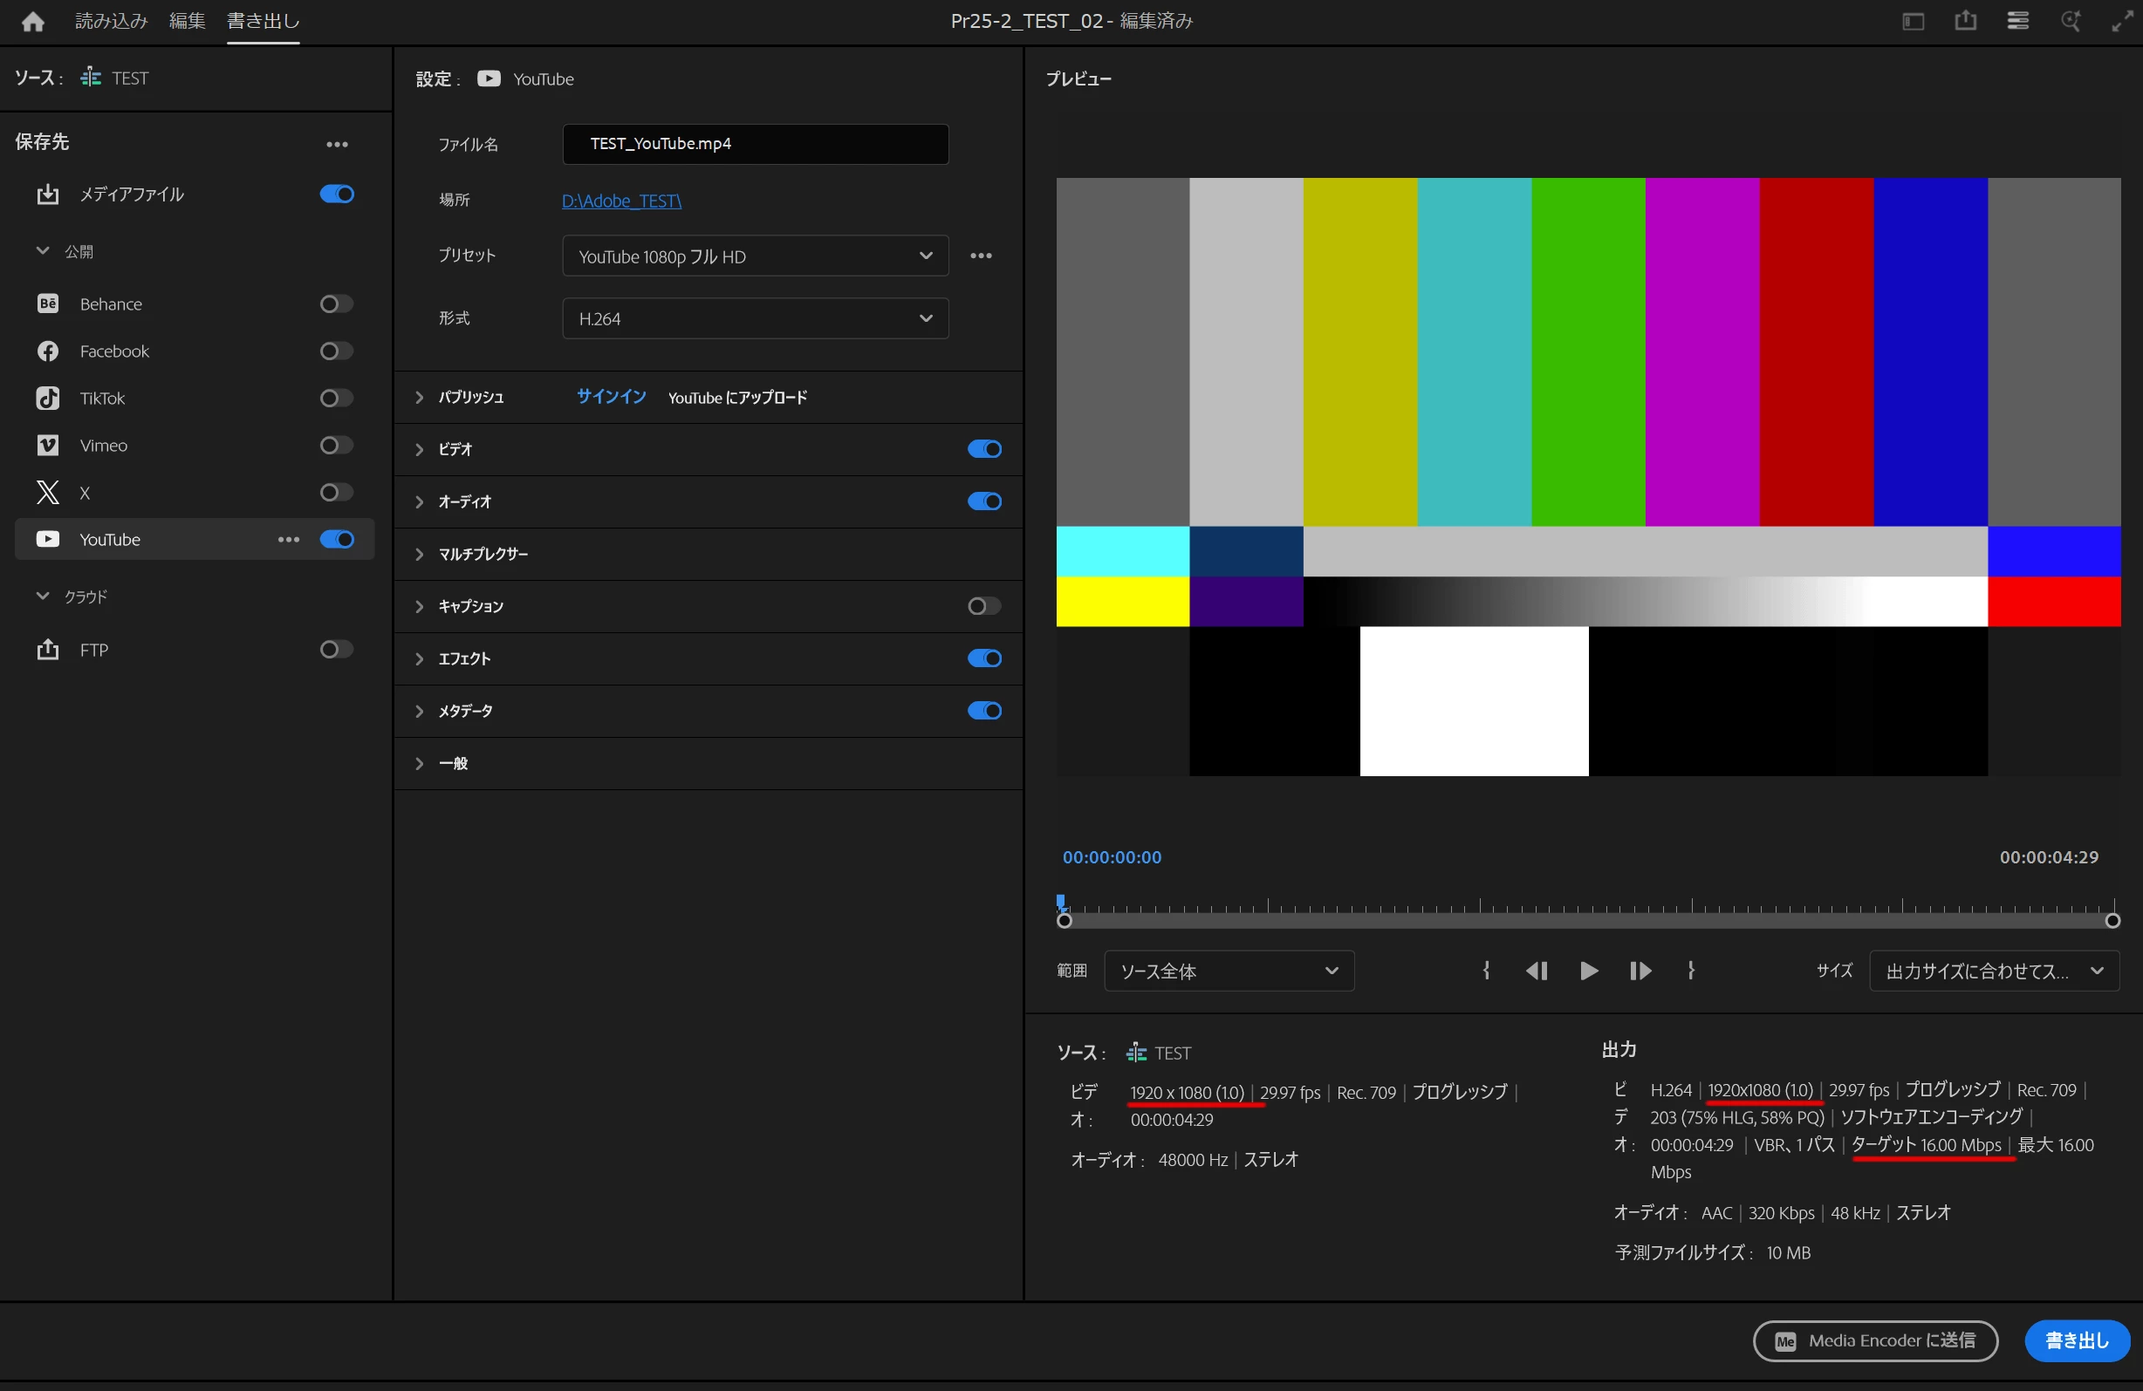Click the TikTok icon
Viewport: 2143px width, 1391px height.
click(x=48, y=398)
